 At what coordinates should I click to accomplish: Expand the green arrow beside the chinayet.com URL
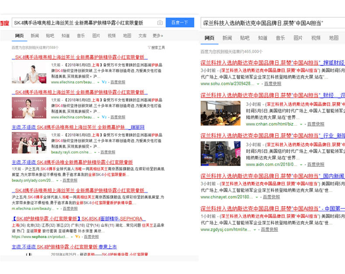click(258, 197)
